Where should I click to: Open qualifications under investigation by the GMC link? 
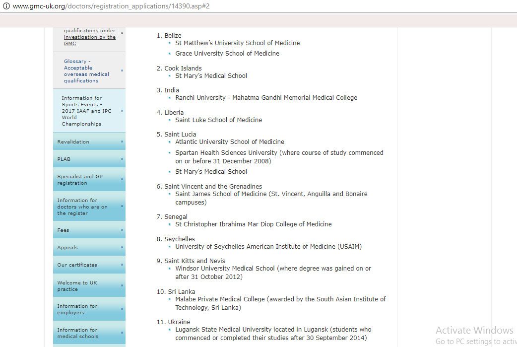point(89,37)
